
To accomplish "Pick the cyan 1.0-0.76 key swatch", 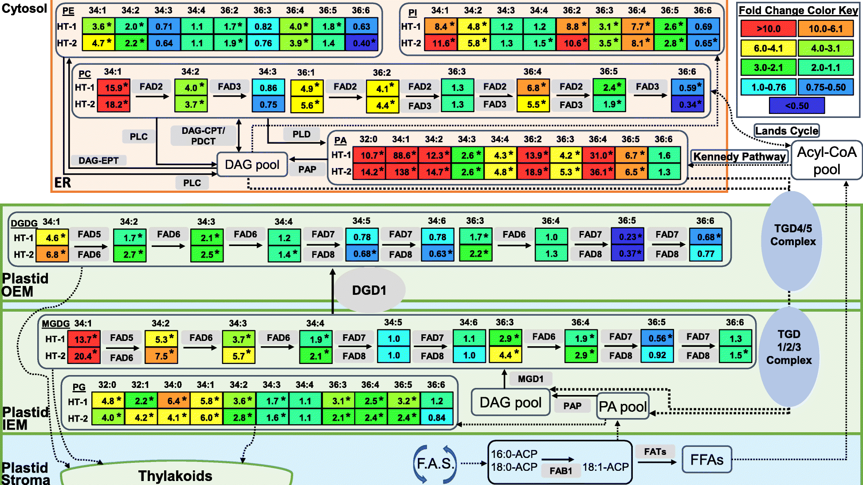I will pos(768,87).
